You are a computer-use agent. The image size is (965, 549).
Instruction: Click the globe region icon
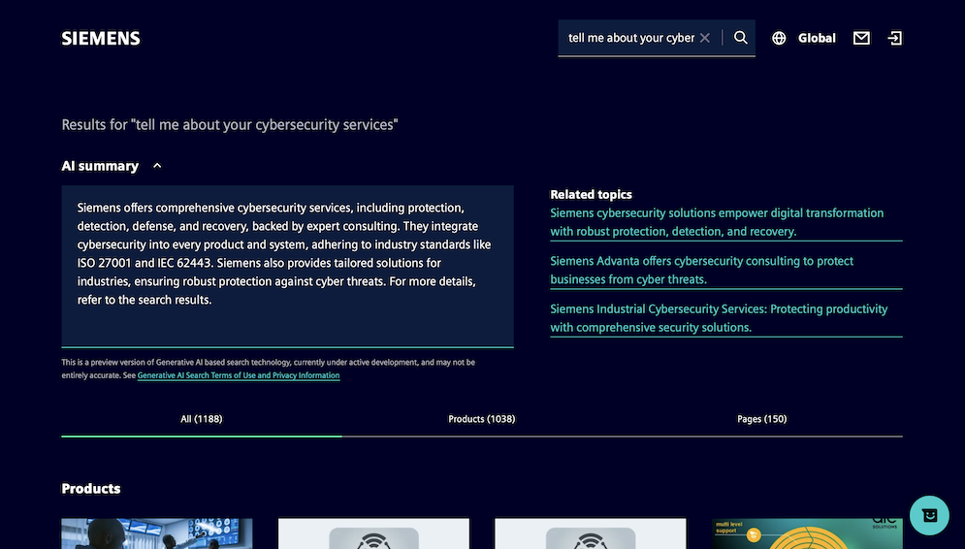[779, 39]
